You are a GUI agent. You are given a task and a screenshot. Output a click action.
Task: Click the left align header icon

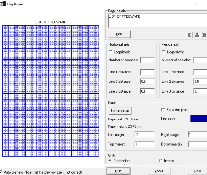tap(190, 35)
